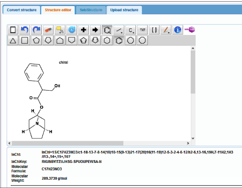
Task: Open the bond type dropdown
Action: click(x=119, y=30)
